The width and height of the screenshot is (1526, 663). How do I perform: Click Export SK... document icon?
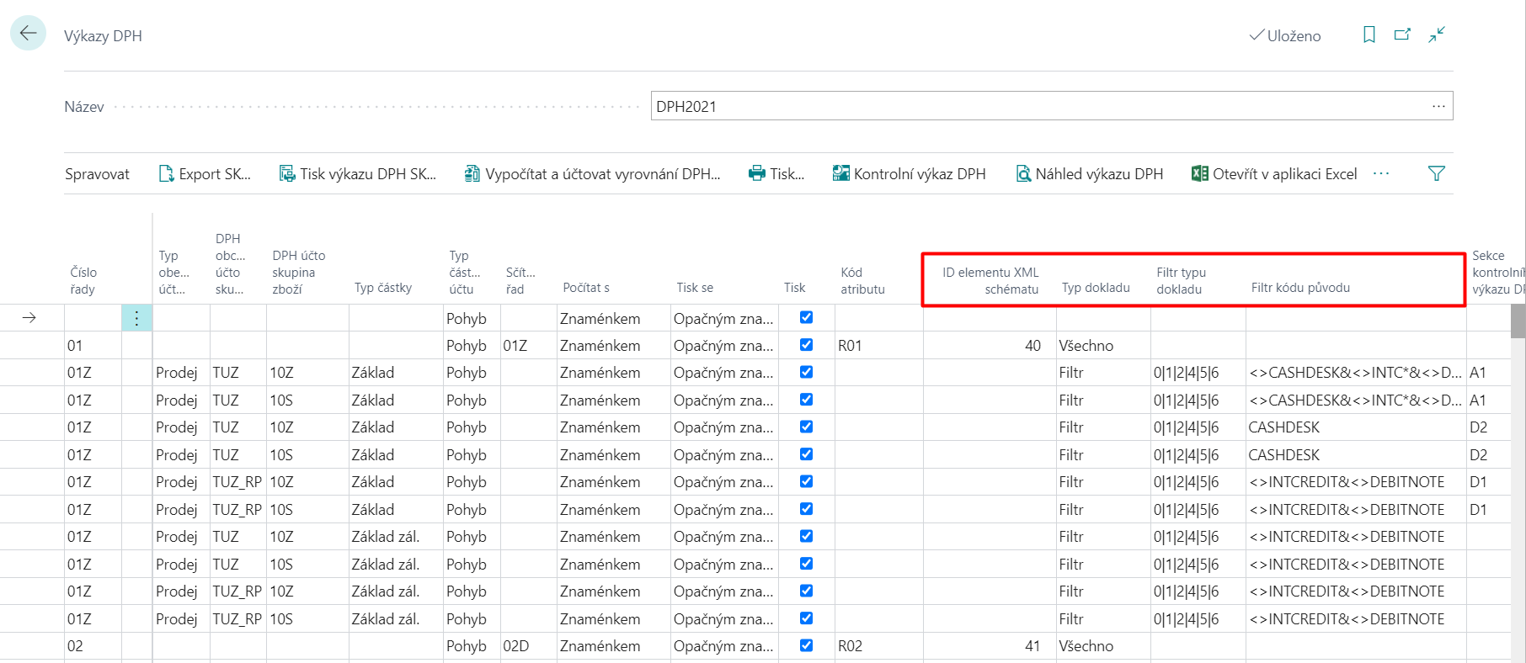(x=166, y=174)
